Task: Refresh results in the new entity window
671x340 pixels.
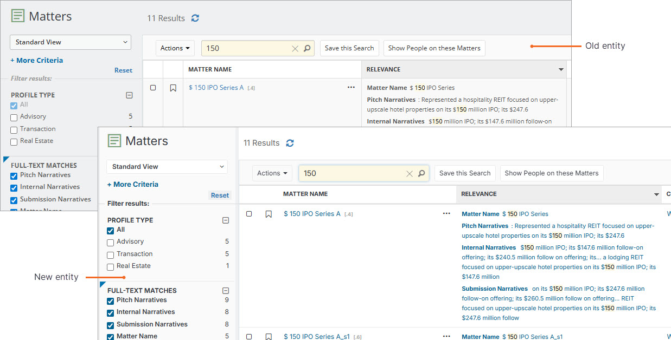Action: 290,143
